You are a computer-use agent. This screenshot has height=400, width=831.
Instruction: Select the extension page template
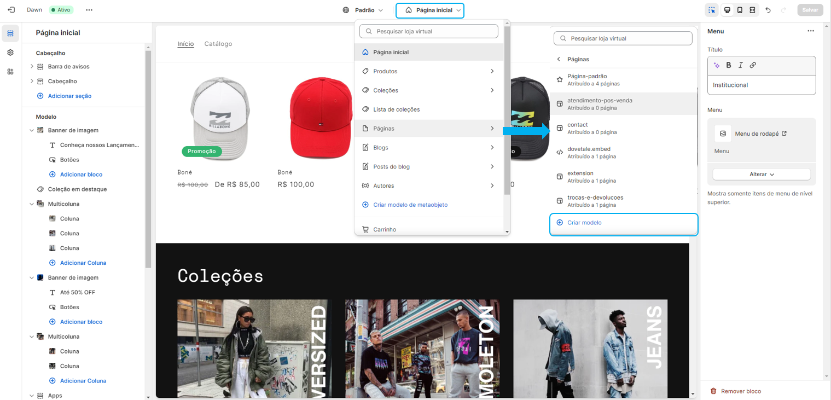click(x=624, y=177)
